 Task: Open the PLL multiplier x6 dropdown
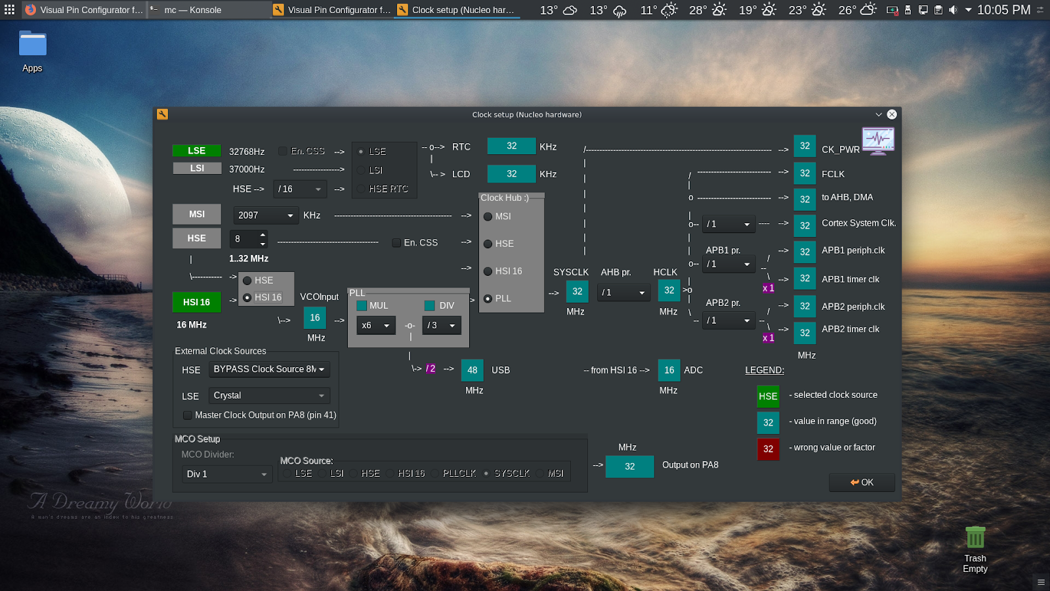375,325
